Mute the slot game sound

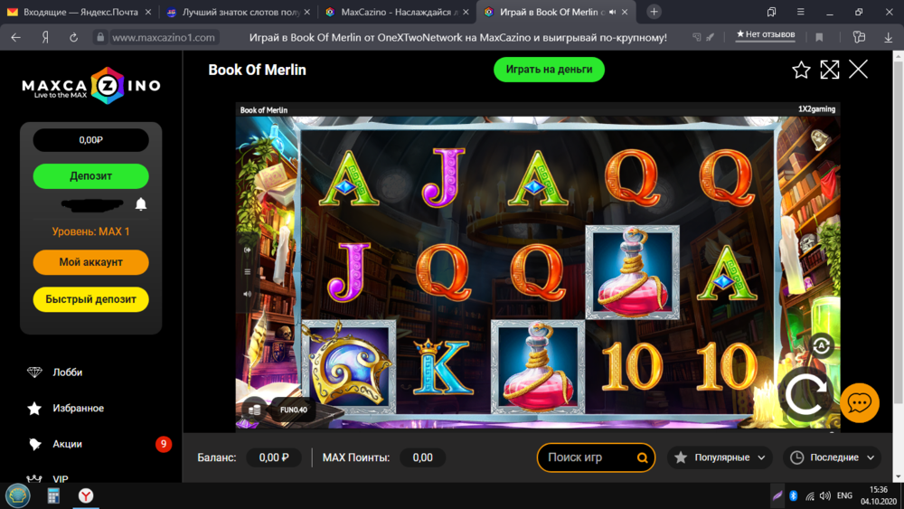pos(248,294)
